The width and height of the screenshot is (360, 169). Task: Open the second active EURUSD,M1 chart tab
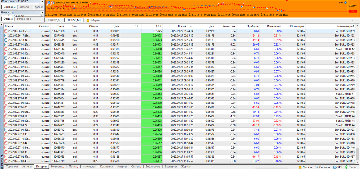click(74, 20)
